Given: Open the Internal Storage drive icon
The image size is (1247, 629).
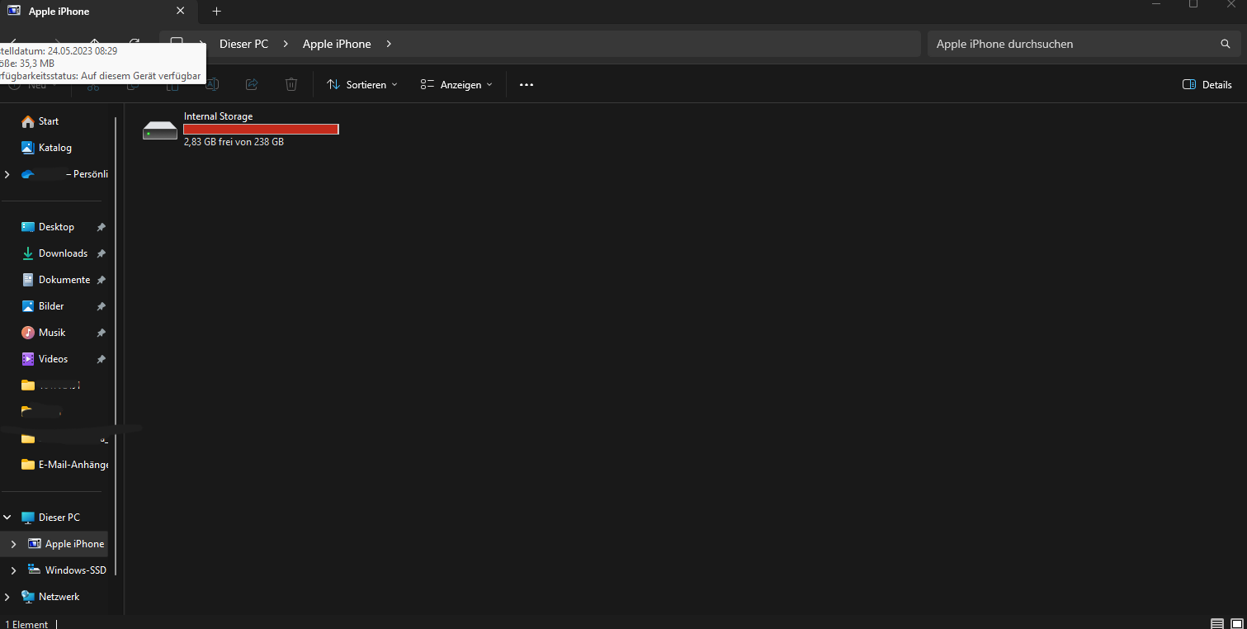Looking at the screenshot, I should point(159,130).
